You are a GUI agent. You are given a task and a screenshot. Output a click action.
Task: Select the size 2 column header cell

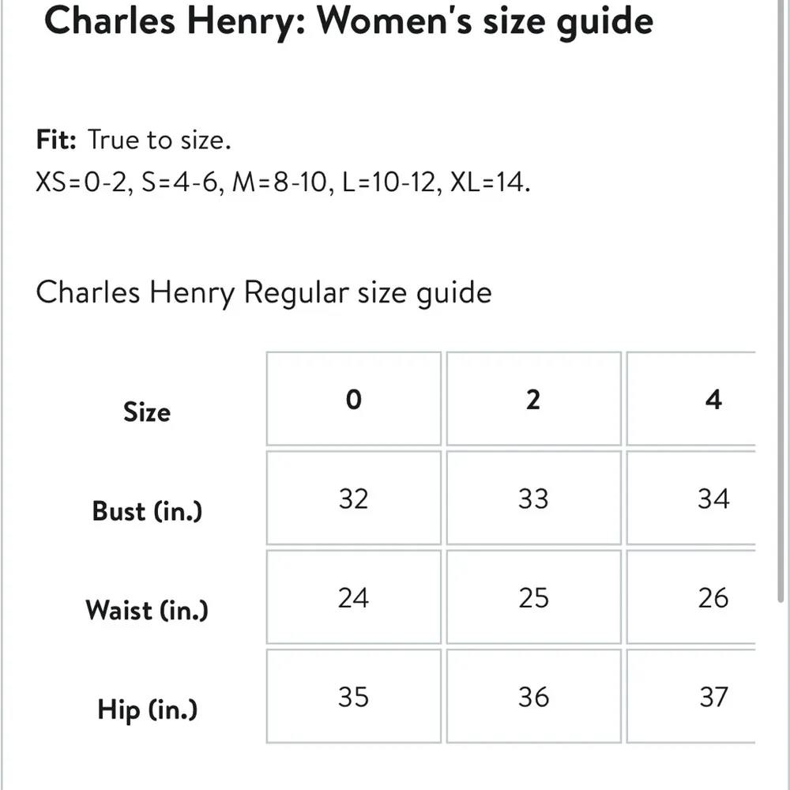[533, 399]
